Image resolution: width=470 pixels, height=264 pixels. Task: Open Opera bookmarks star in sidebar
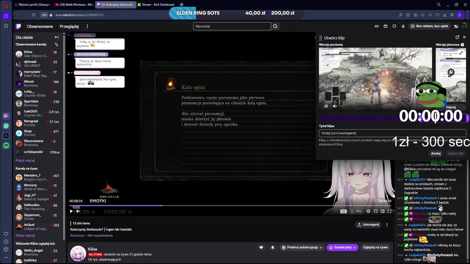[6, 26]
